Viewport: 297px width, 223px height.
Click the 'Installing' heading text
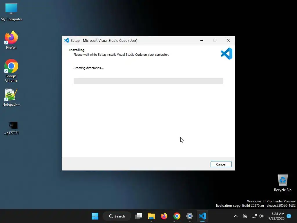pyautogui.click(x=77, y=50)
